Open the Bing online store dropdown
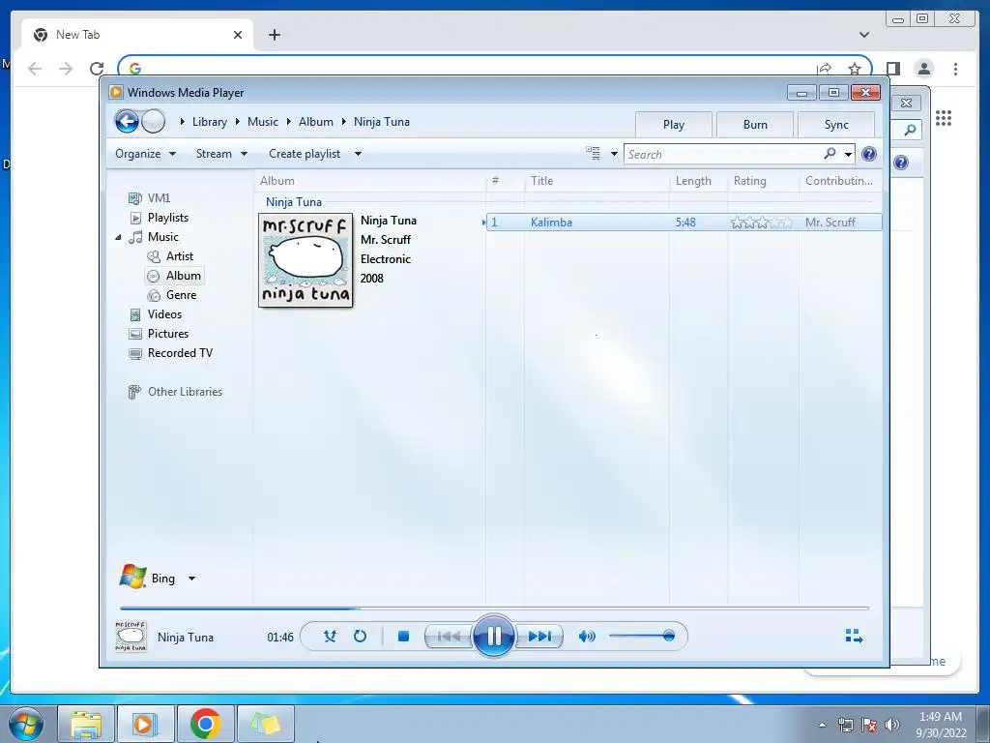 (x=192, y=579)
